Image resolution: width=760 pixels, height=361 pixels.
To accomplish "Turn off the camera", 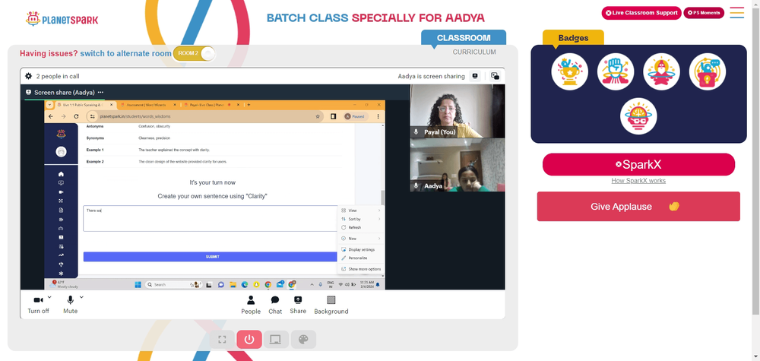I will pos(38,305).
